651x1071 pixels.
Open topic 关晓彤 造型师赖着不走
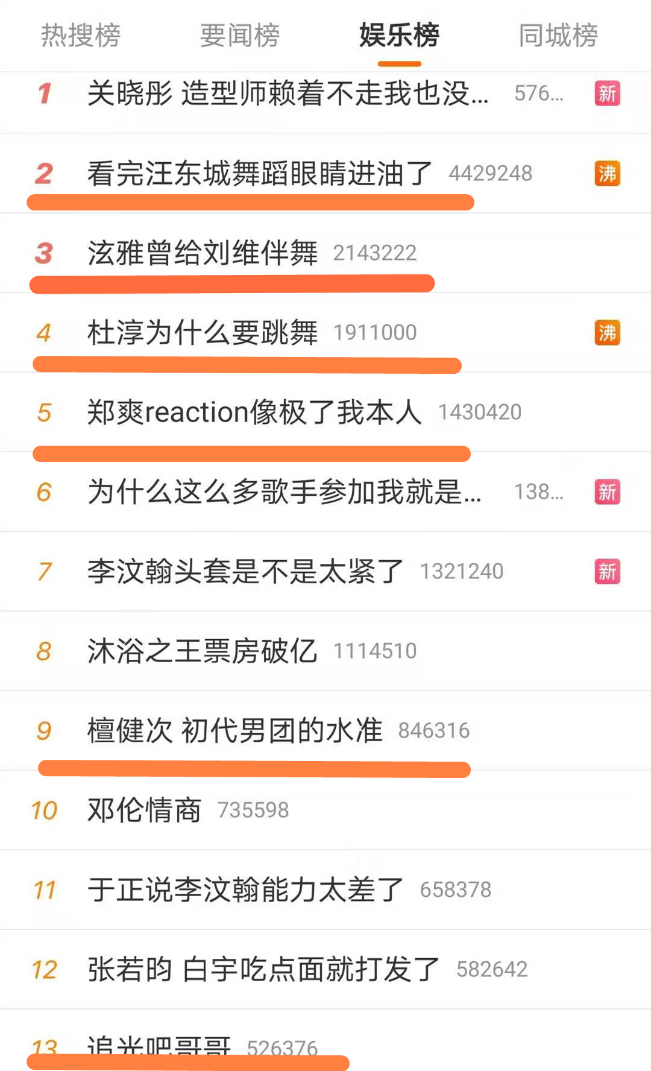pos(288,93)
